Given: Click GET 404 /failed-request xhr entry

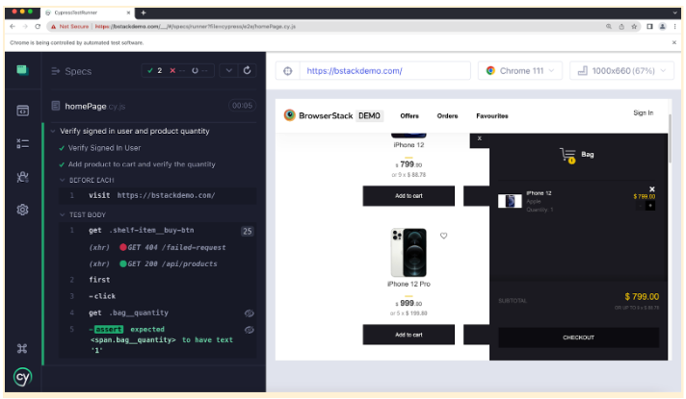Looking at the screenshot, I should click(x=157, y=247).
